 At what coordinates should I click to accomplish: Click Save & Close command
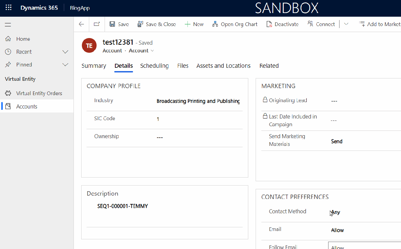pos(157,24)
